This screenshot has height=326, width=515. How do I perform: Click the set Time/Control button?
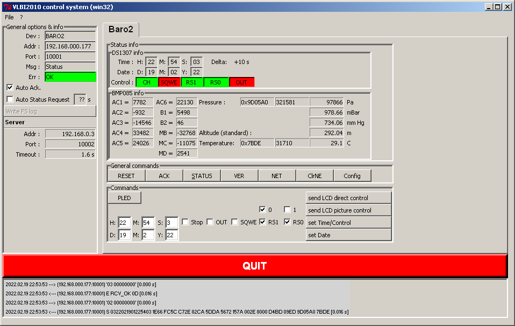pos(348,223)
